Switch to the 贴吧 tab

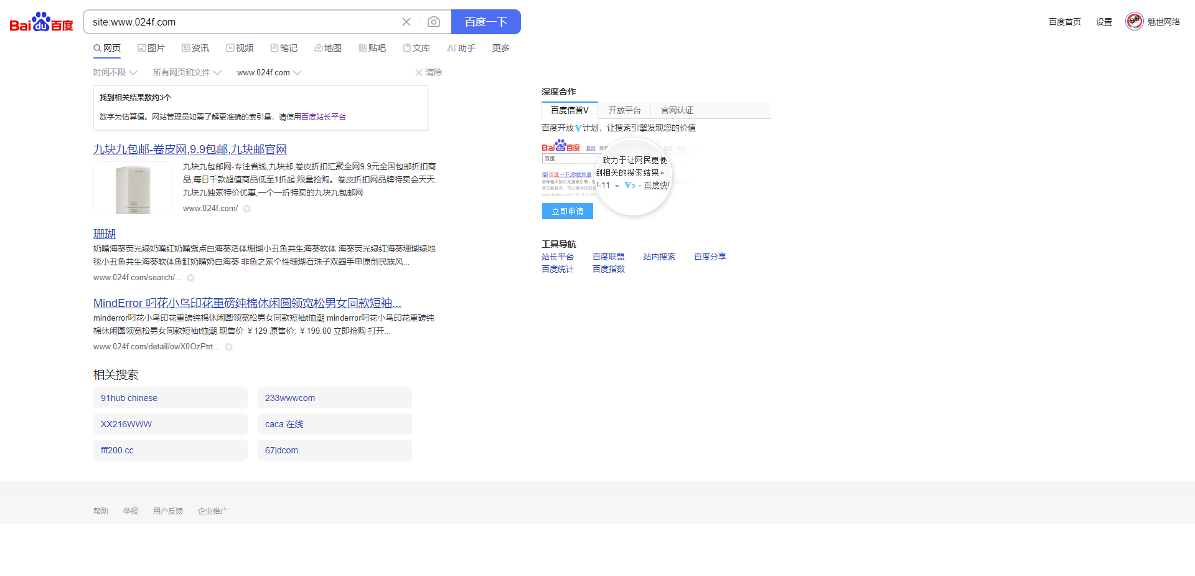coord(372,48)
